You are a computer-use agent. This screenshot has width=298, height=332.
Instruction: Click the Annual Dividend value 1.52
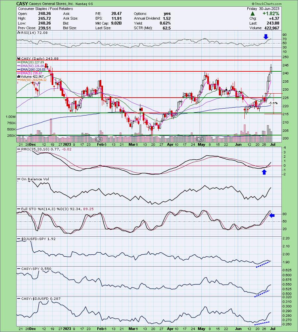point(167,18)
